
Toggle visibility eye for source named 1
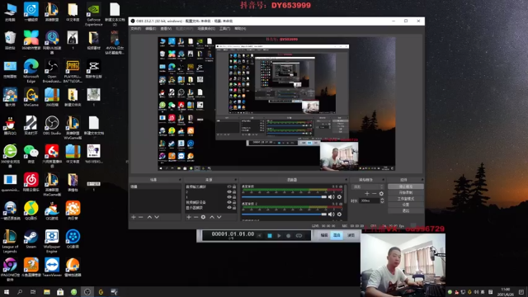pyautogui.click(x=229, y=197)
